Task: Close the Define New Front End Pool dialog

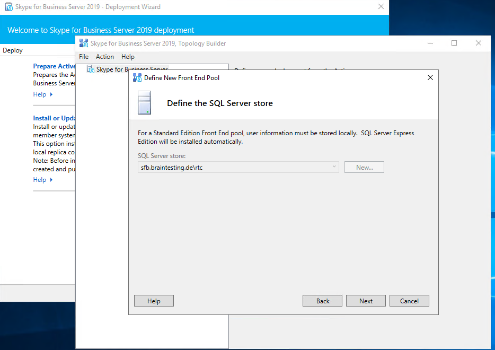Action: coord(430,77)
